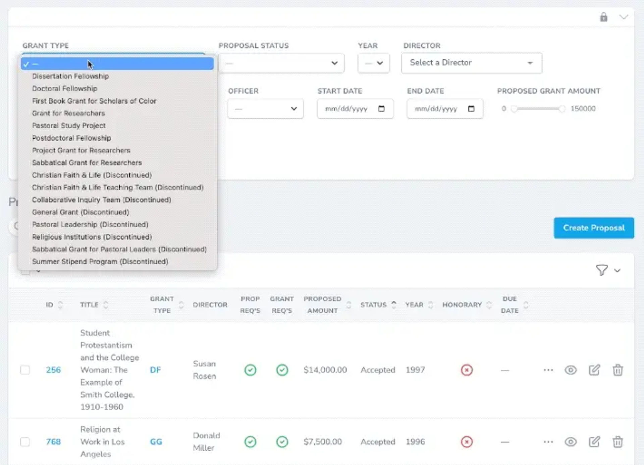The image size is (644, 465).
Task: Select Doctoral Fellowship from grant type list
Action: tap(65, 89)
